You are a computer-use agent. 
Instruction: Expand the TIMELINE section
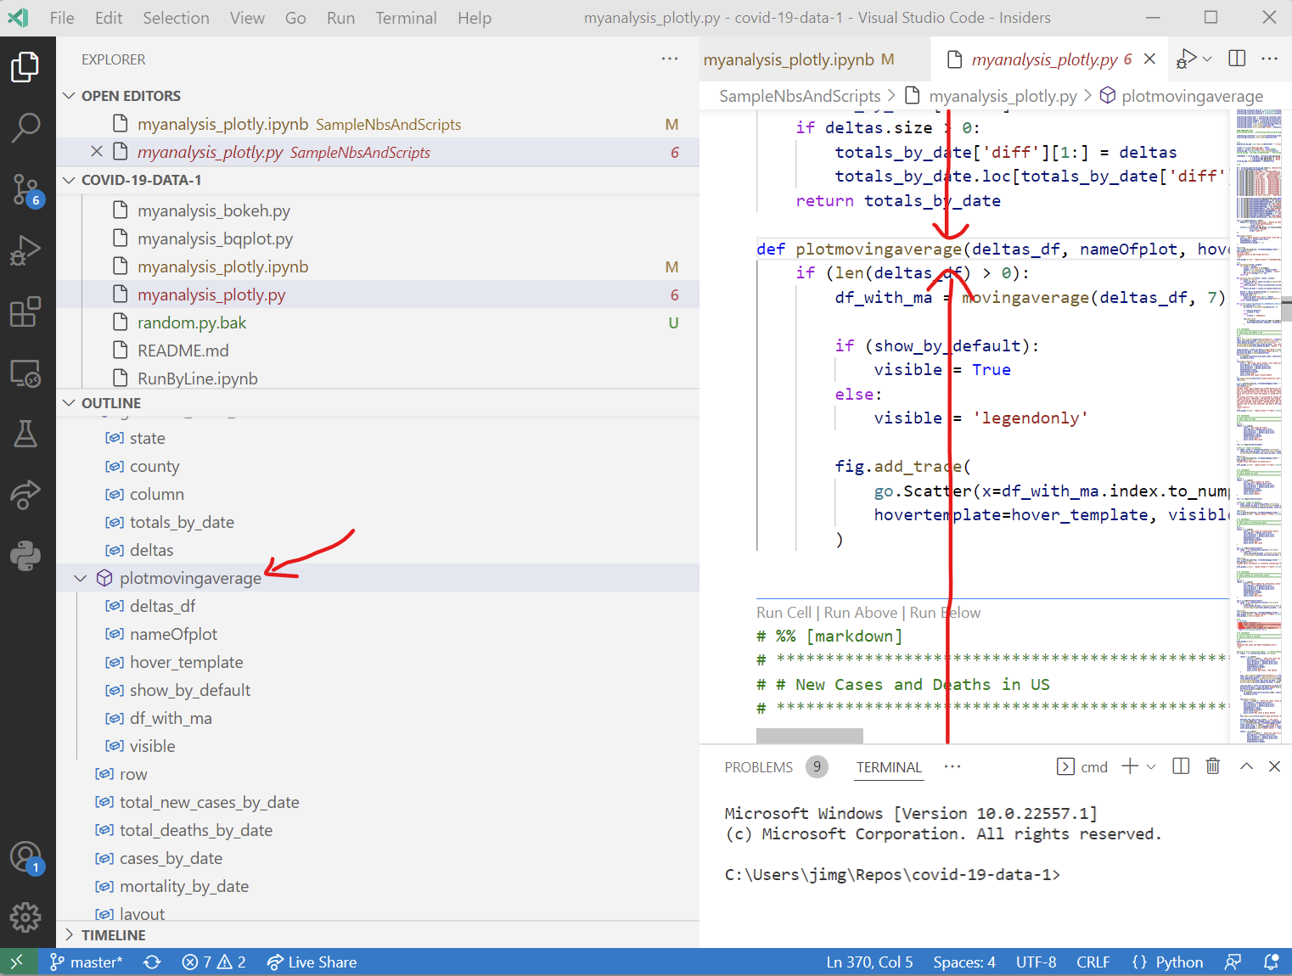click(70, 935)
